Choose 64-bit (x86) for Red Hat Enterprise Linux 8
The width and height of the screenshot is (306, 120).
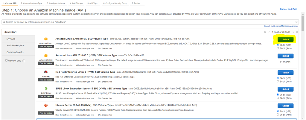[x=278, y=78]
